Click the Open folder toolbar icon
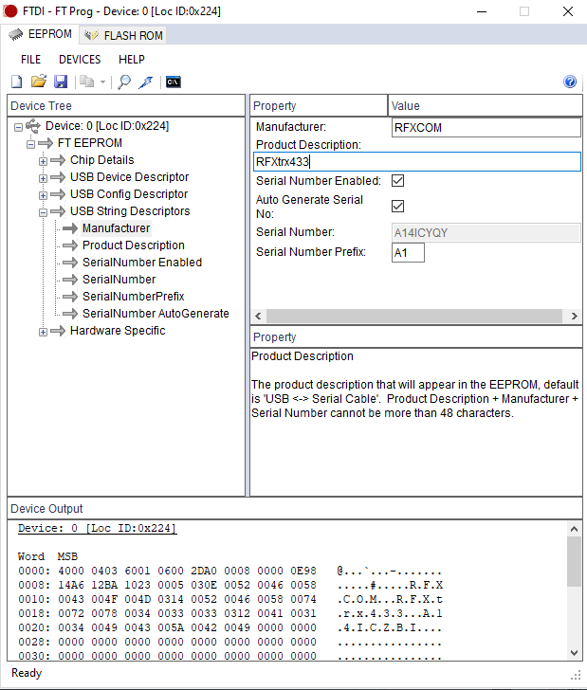This screenshot has width=587, height=690. pyautogui.click(x=39, y=82)
